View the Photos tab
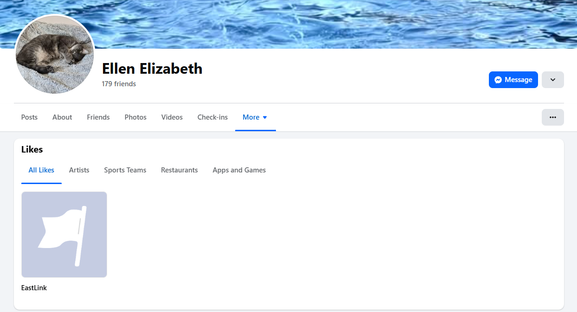 135,117
